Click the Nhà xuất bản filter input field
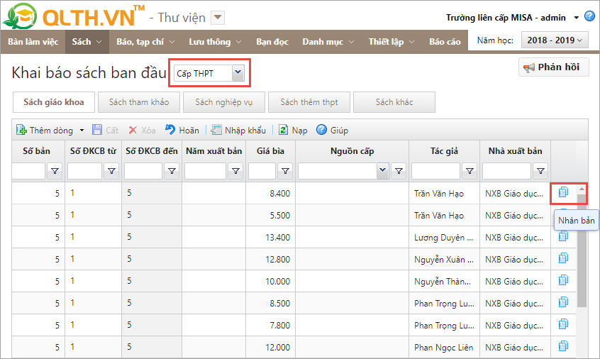Screen dimensions: 600x359 click(x=506, y=171)
